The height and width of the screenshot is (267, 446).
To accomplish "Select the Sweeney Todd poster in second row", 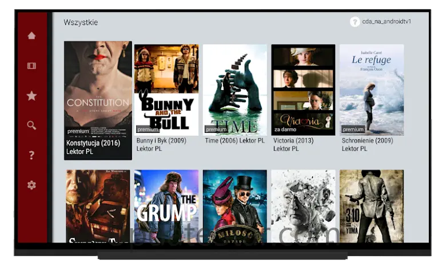I will point(98,207).
